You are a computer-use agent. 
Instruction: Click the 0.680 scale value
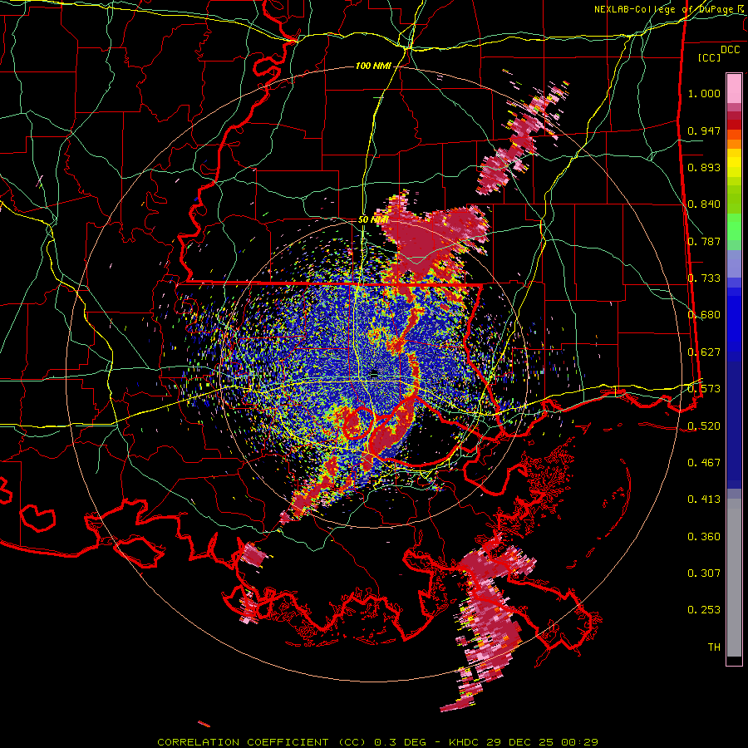tap(704, 315)
